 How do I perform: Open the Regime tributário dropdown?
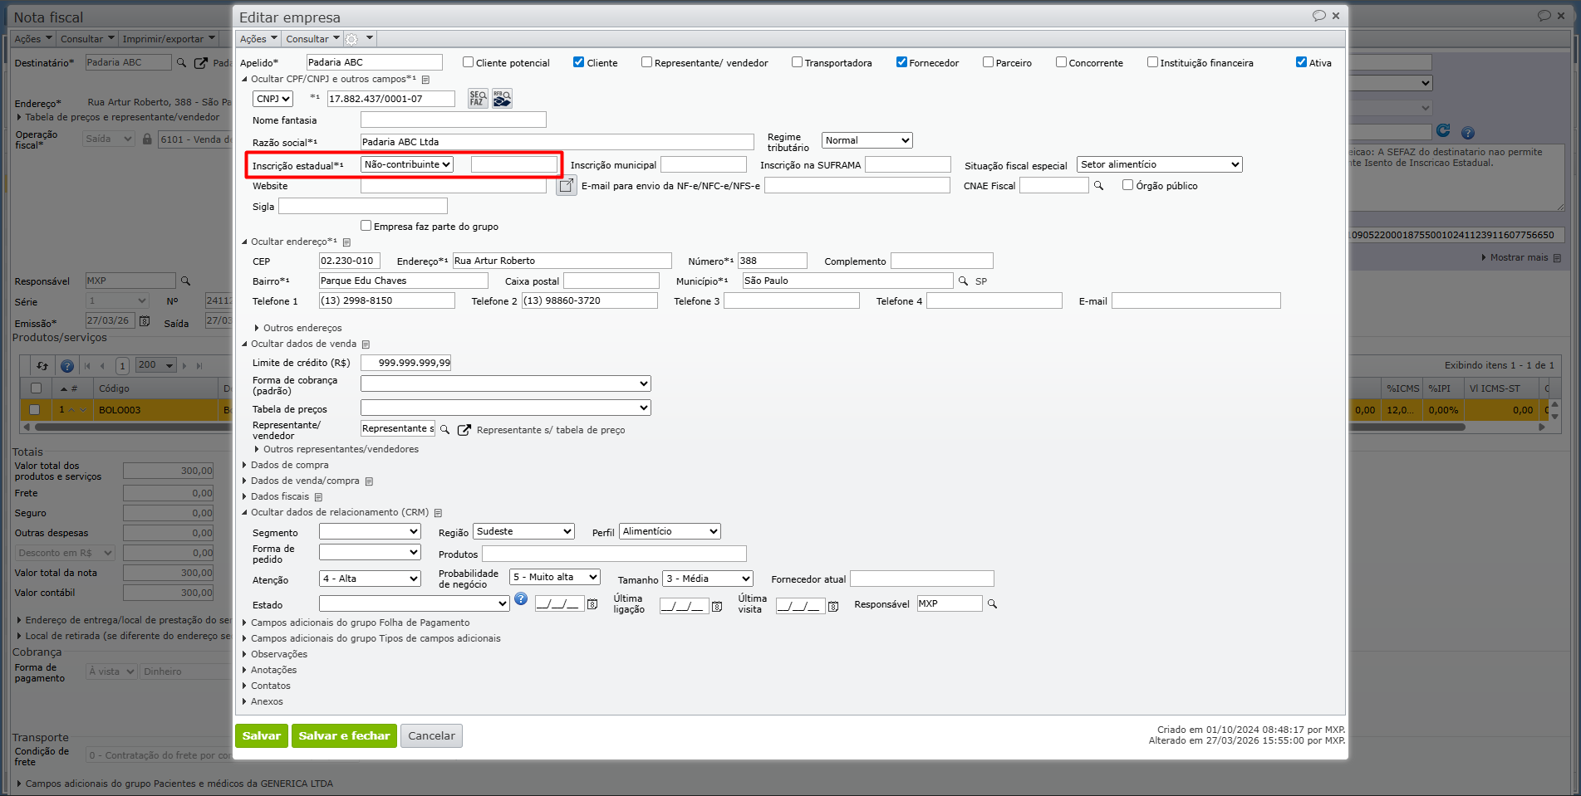[x=867, y=140]
